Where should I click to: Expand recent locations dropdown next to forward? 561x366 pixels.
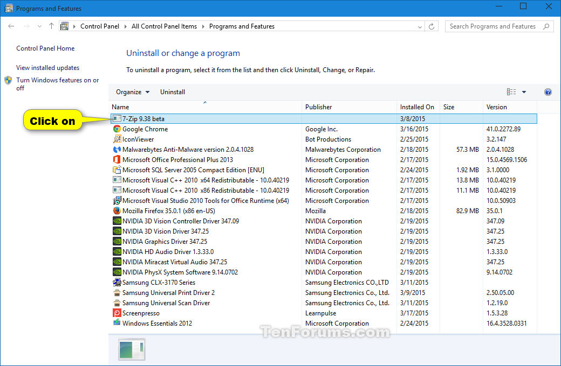tap(39, 26)
